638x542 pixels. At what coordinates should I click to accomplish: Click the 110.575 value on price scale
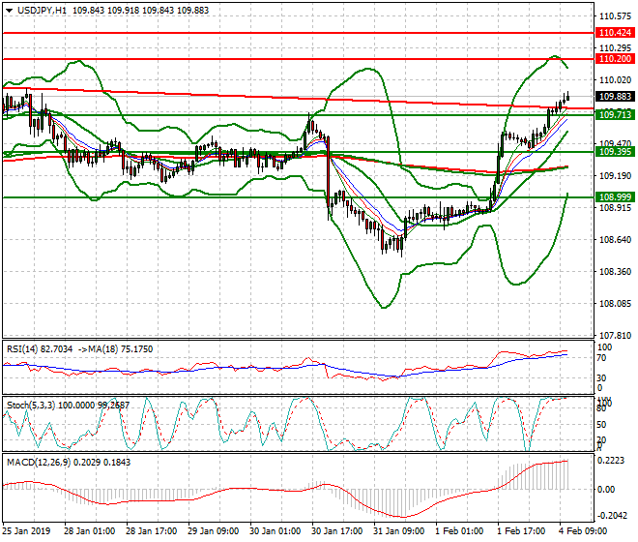[615, 16]
